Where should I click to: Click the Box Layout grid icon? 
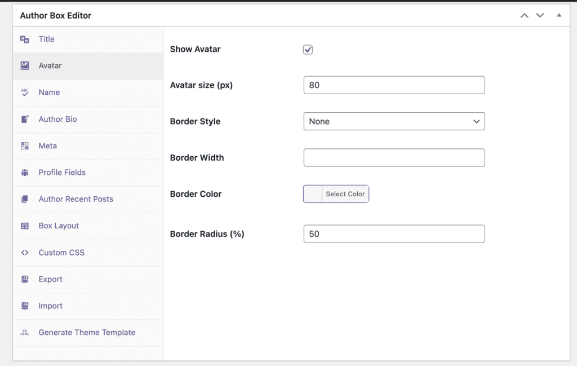coord(24,226)
